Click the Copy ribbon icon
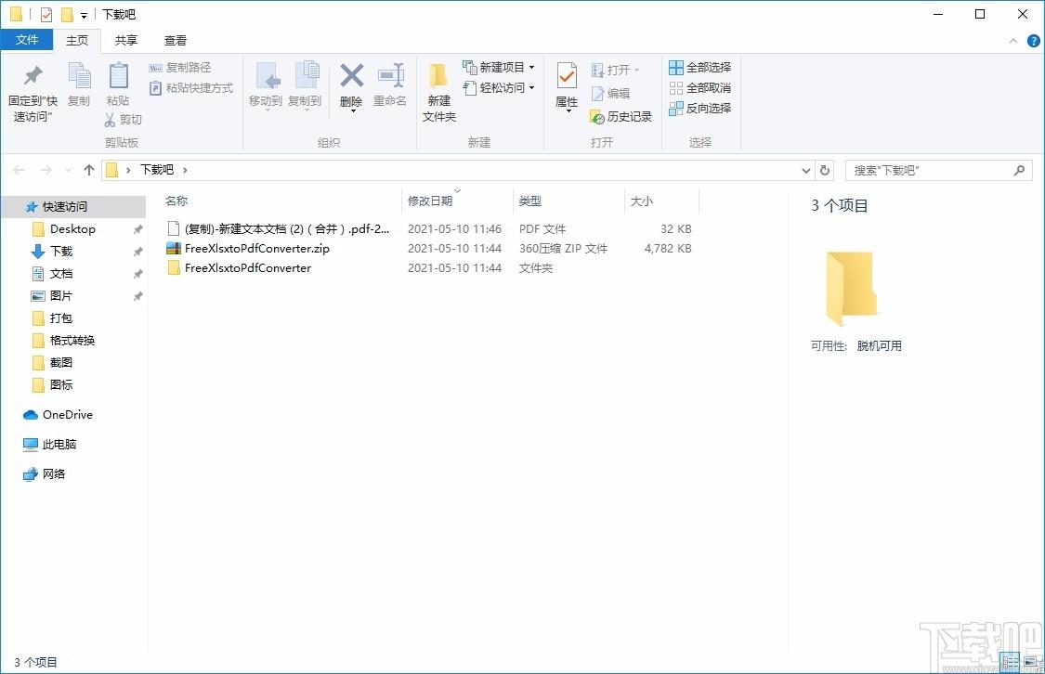Viewport: 1045px width, 674px height. pos(79,76)
